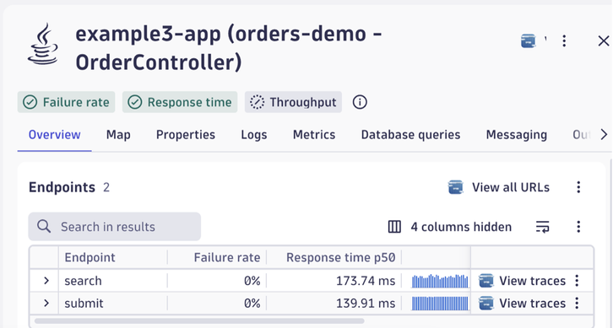613x328 pixels.
Task: Switch to the Overview tab
Action: click(54, 135)
